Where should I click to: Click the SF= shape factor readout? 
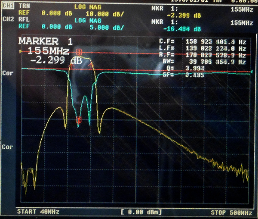pyautogui.click(x=183, y=75)
